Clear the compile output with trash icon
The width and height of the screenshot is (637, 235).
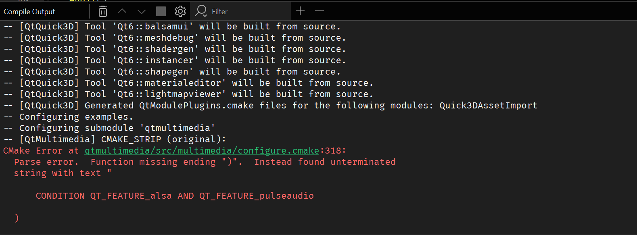coord(103,11)
